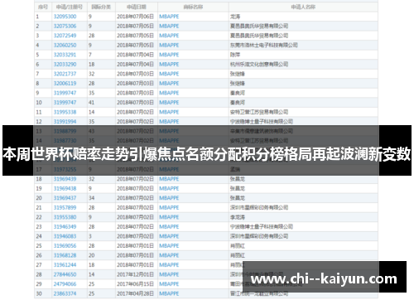This screenshot has height=300, width=414.
Task: Open application number 32021737
Action: pos(65,74)
